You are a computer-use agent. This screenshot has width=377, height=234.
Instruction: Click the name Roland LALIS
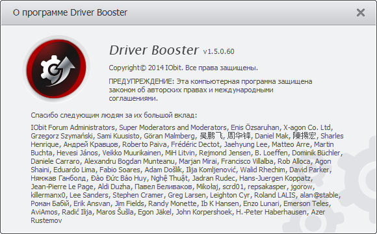click(x=274, y=195)
